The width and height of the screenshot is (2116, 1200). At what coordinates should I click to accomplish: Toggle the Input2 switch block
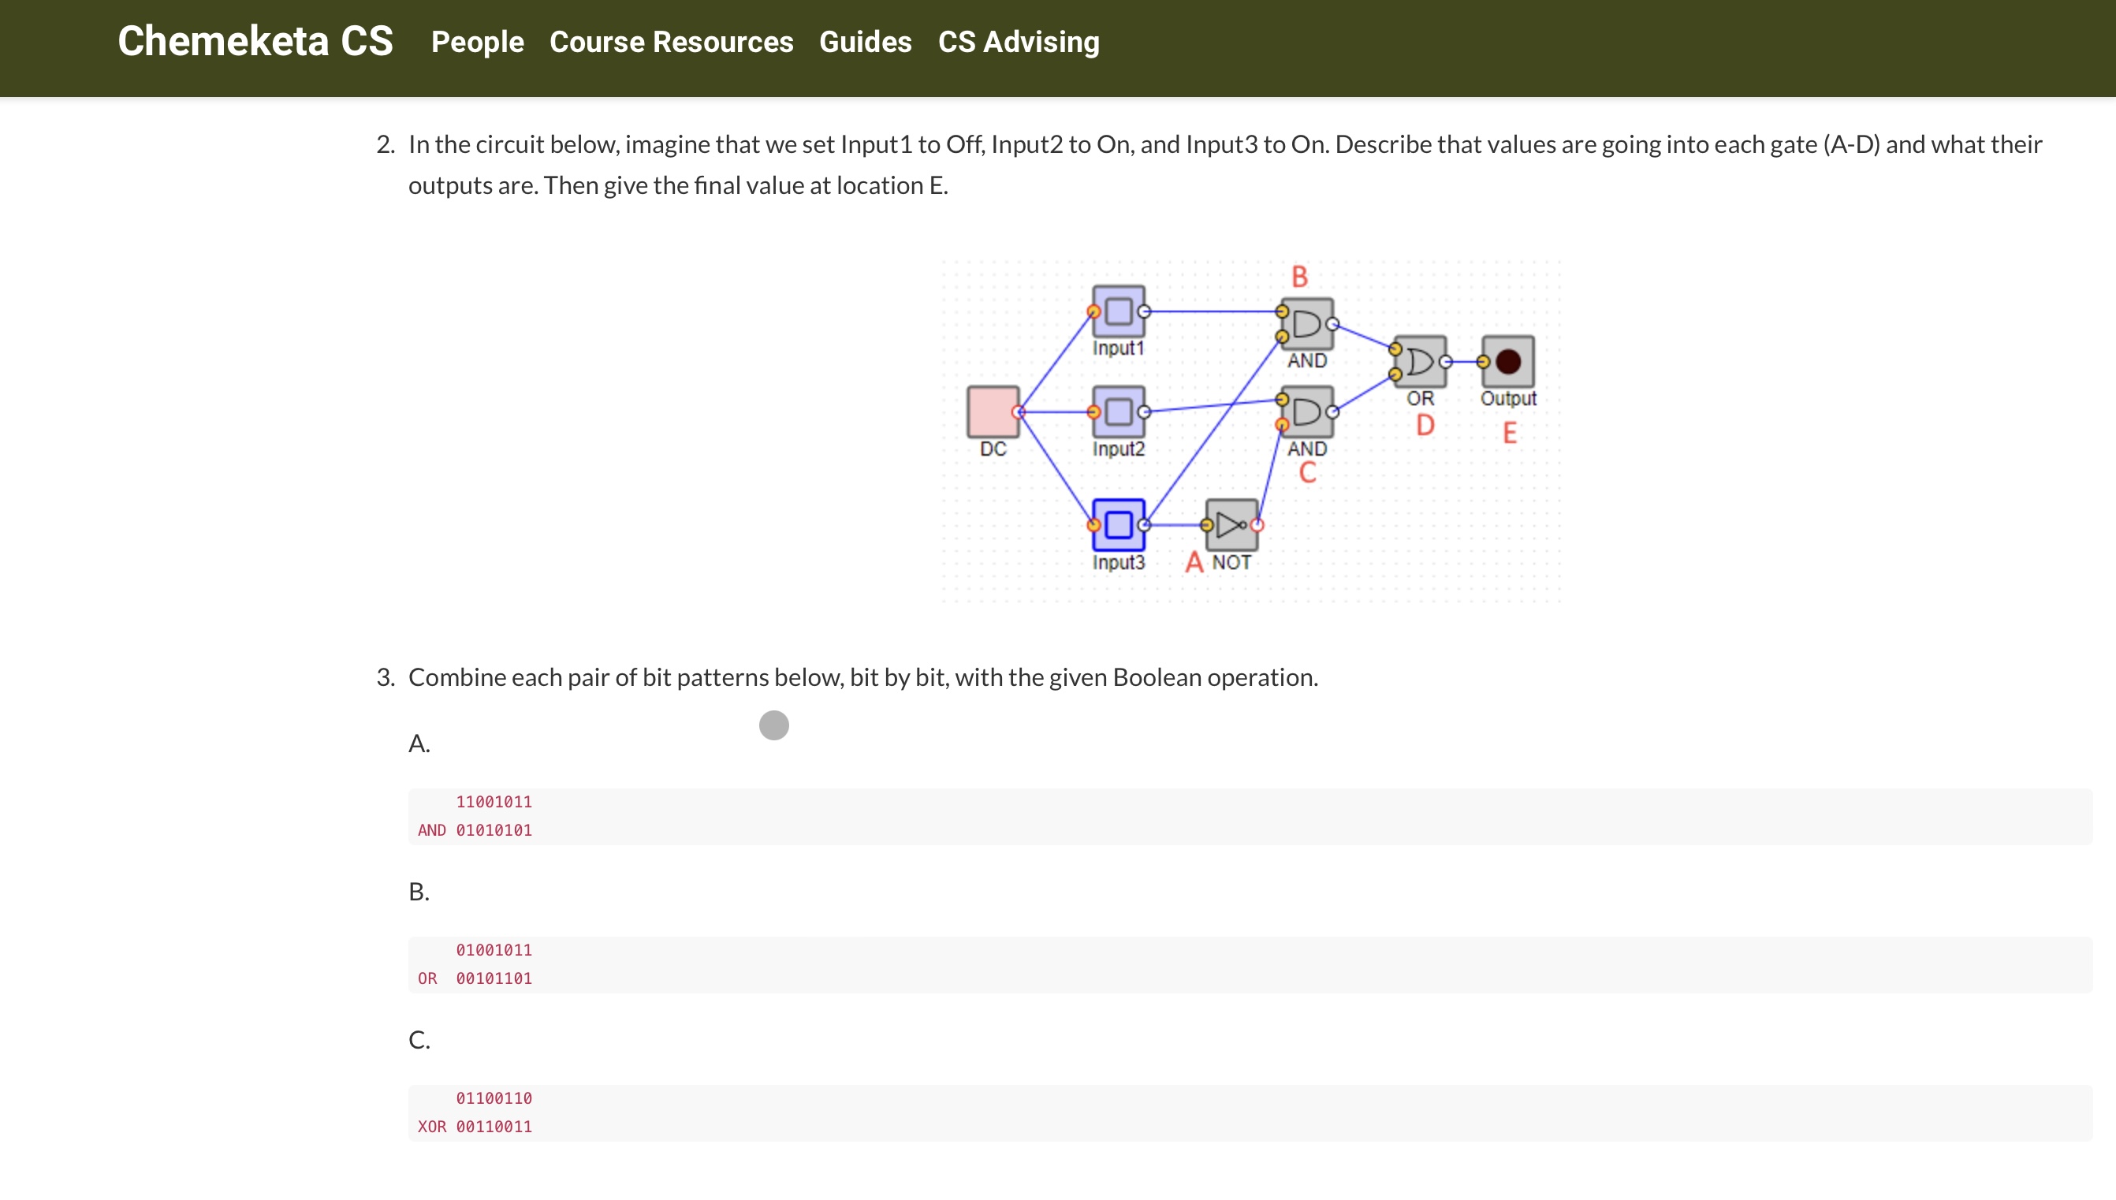(x=1118, y=412)
